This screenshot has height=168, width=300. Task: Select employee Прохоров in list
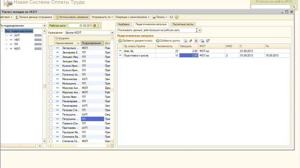[70, 132]
